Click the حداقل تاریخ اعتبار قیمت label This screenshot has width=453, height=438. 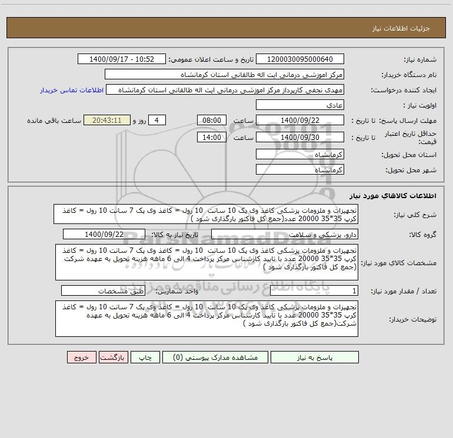pos(411,138)
